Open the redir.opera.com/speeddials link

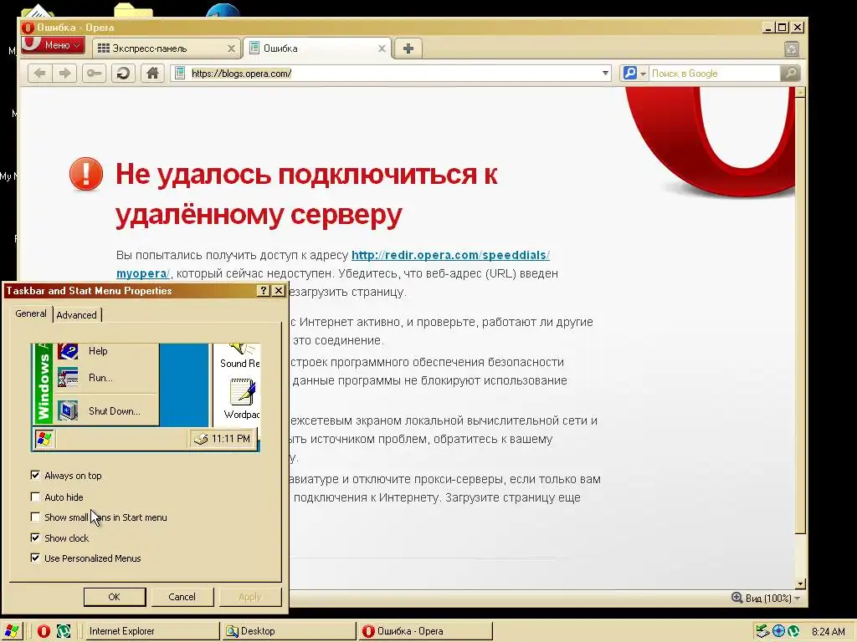point(450,255)
